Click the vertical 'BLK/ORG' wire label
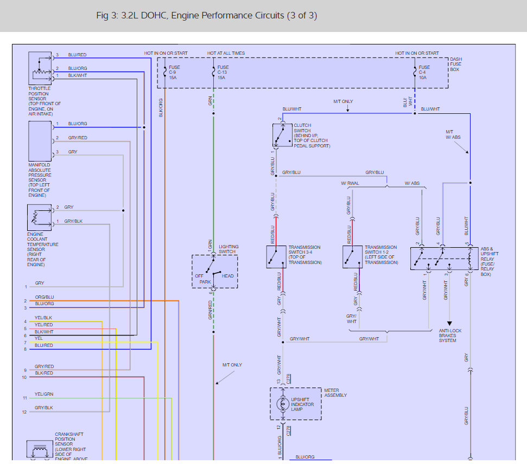 [161, 108]
